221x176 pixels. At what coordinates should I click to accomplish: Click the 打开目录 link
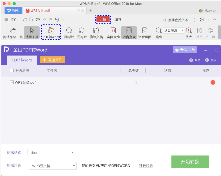point(146,166)
